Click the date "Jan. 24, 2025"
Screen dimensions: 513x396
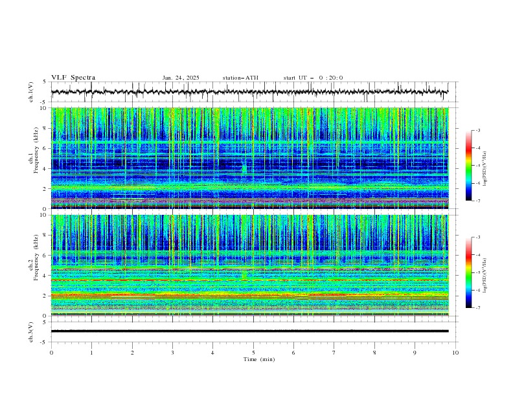[x=181, y=78]
